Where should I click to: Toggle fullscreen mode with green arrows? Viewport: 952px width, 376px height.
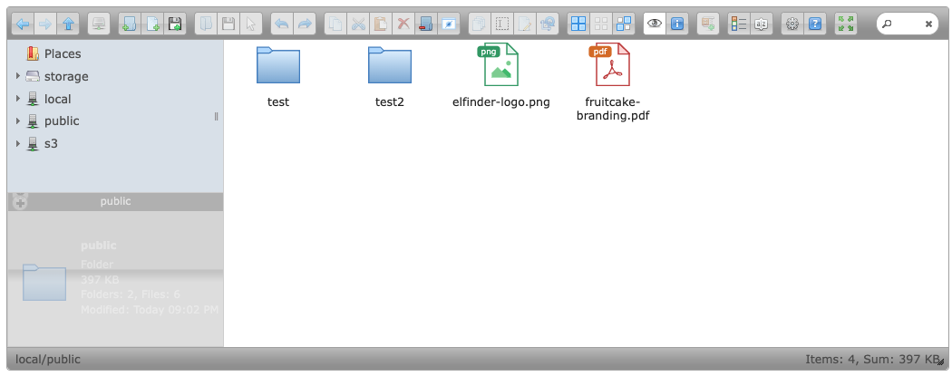click(x=846, y=24)
